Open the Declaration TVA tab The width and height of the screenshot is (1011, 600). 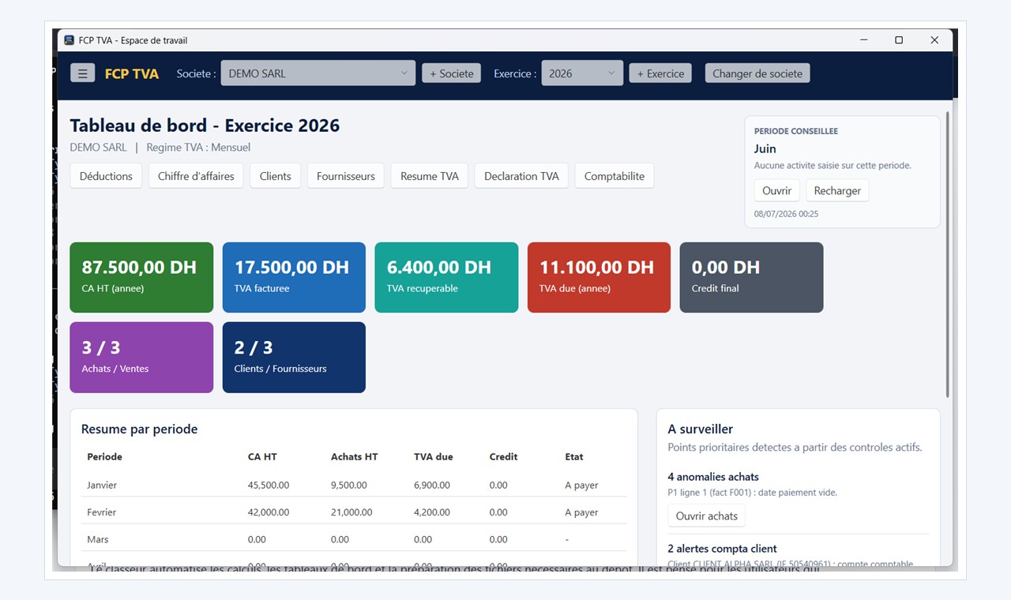[521, 176]
